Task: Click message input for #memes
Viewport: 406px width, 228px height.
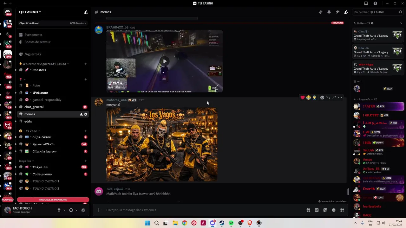Action: click(203, 210)
